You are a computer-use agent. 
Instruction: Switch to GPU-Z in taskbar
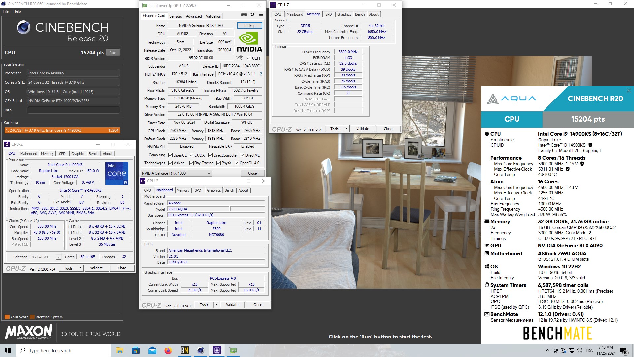pos(233,350)
